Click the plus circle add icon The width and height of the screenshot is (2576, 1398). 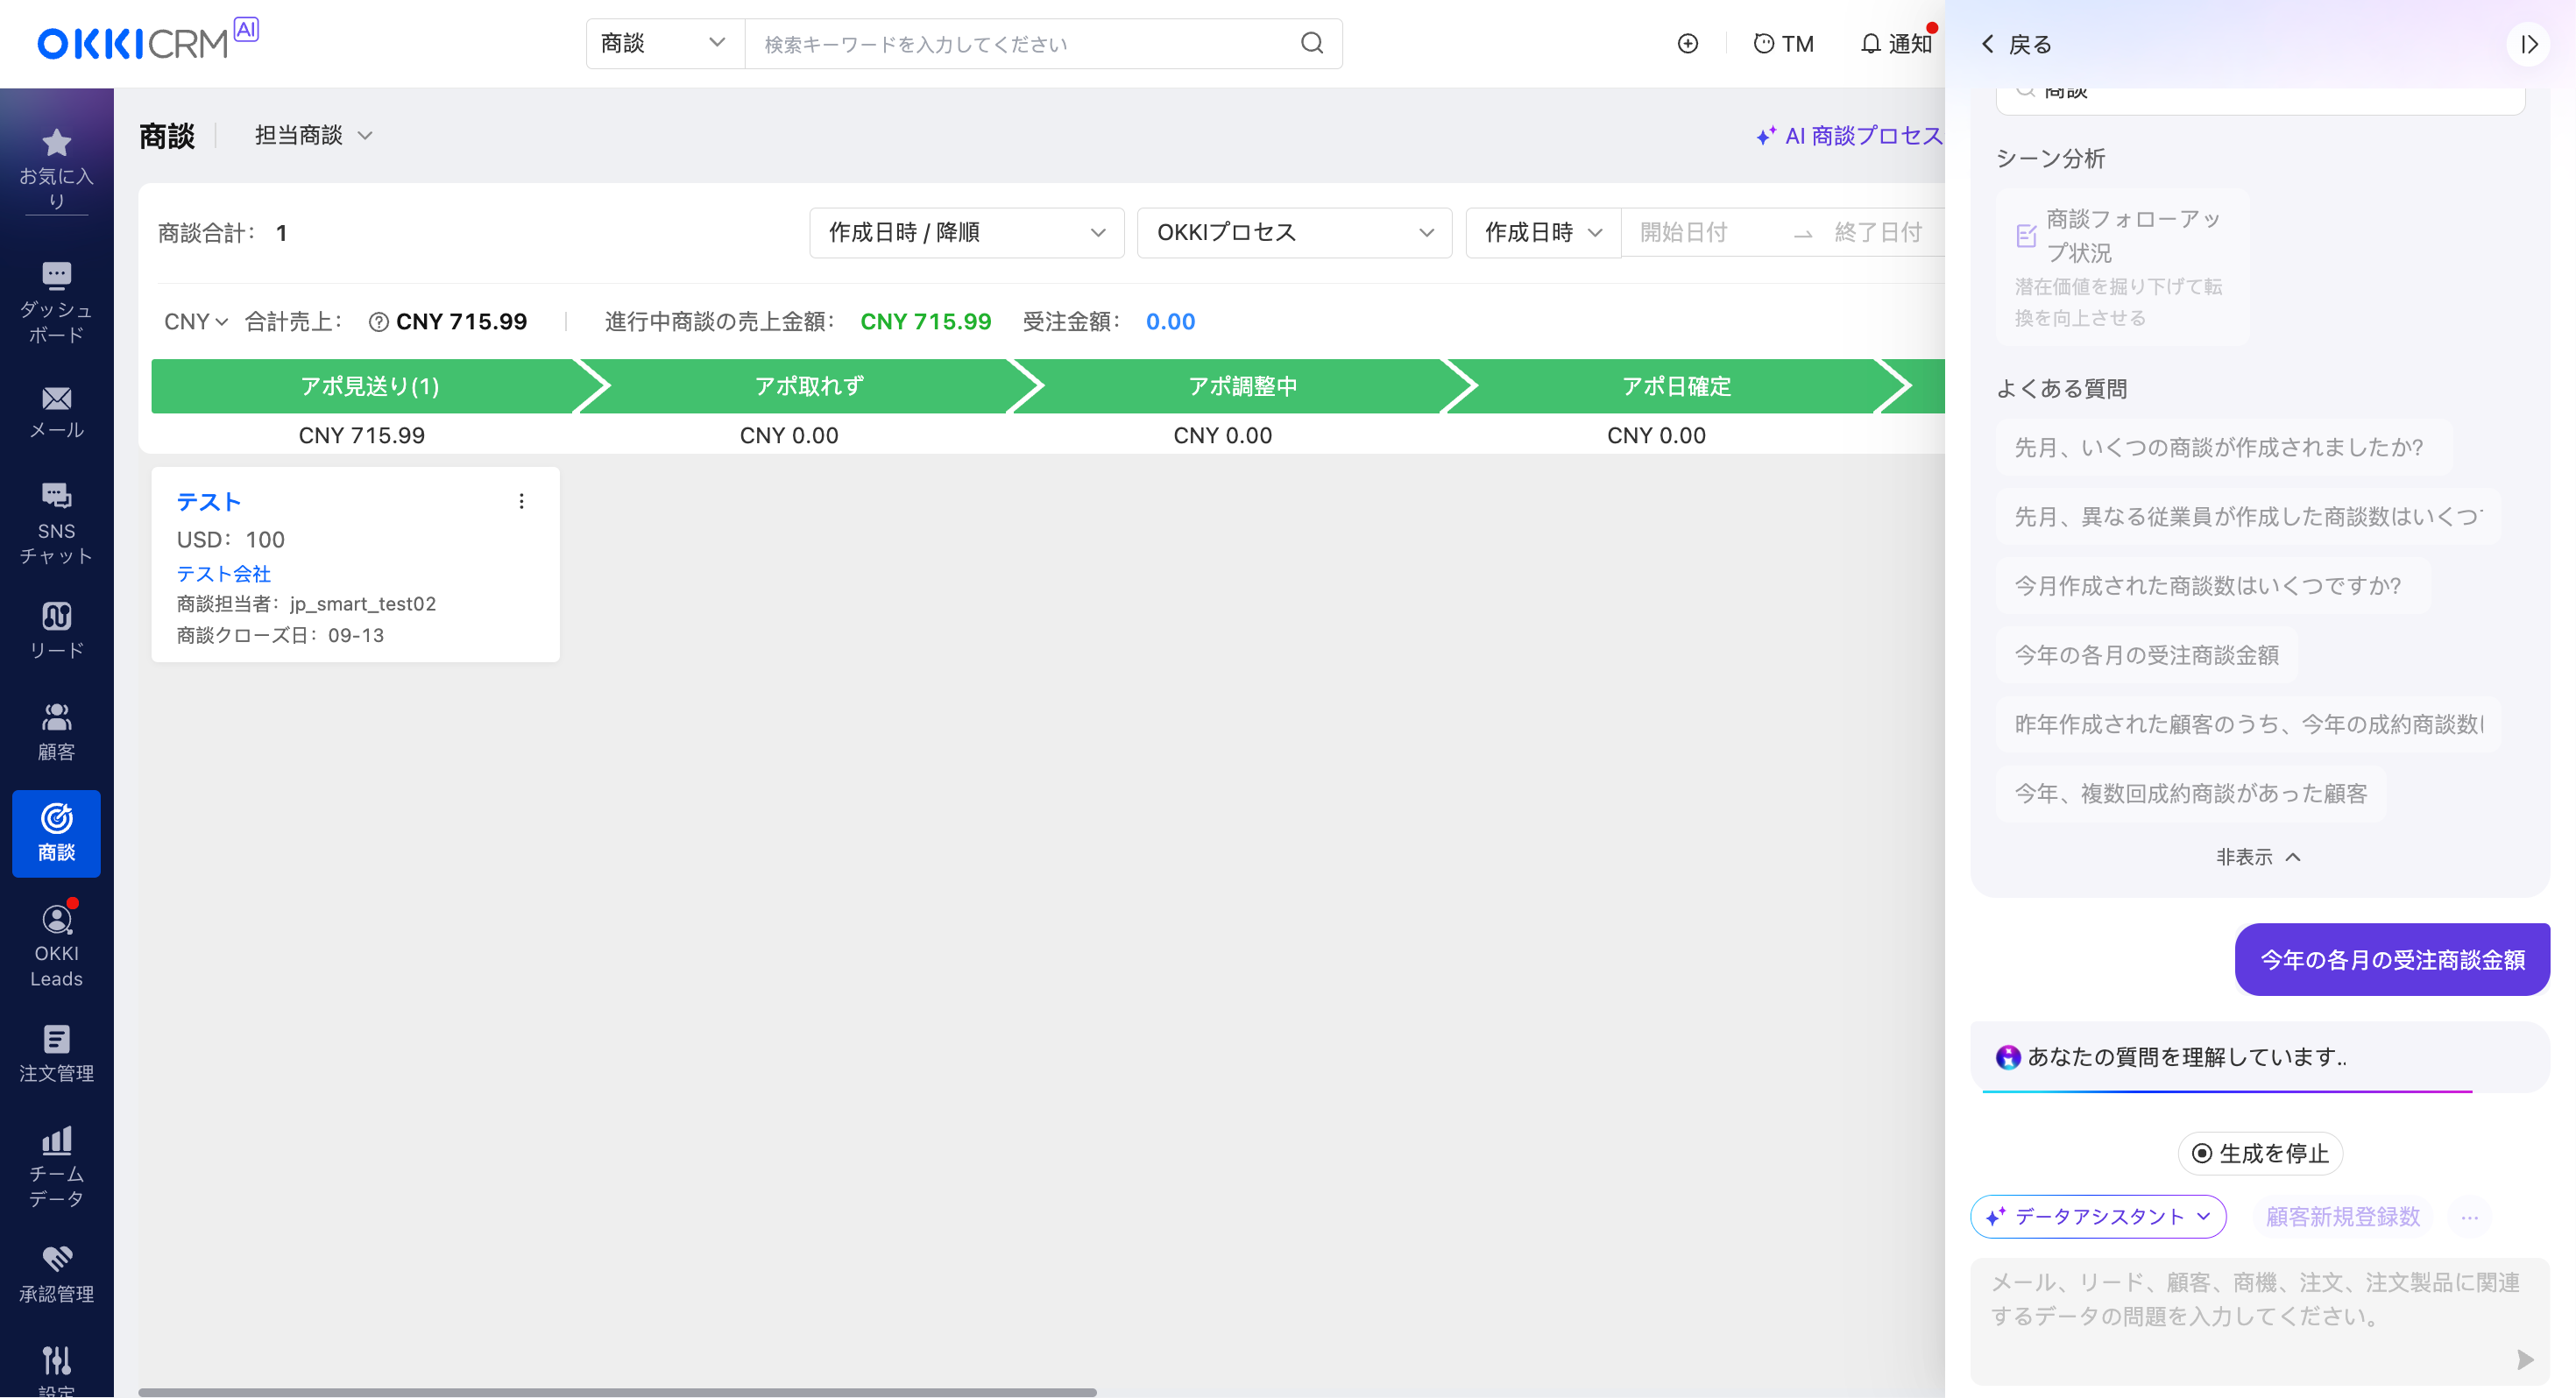point(1687,44)
